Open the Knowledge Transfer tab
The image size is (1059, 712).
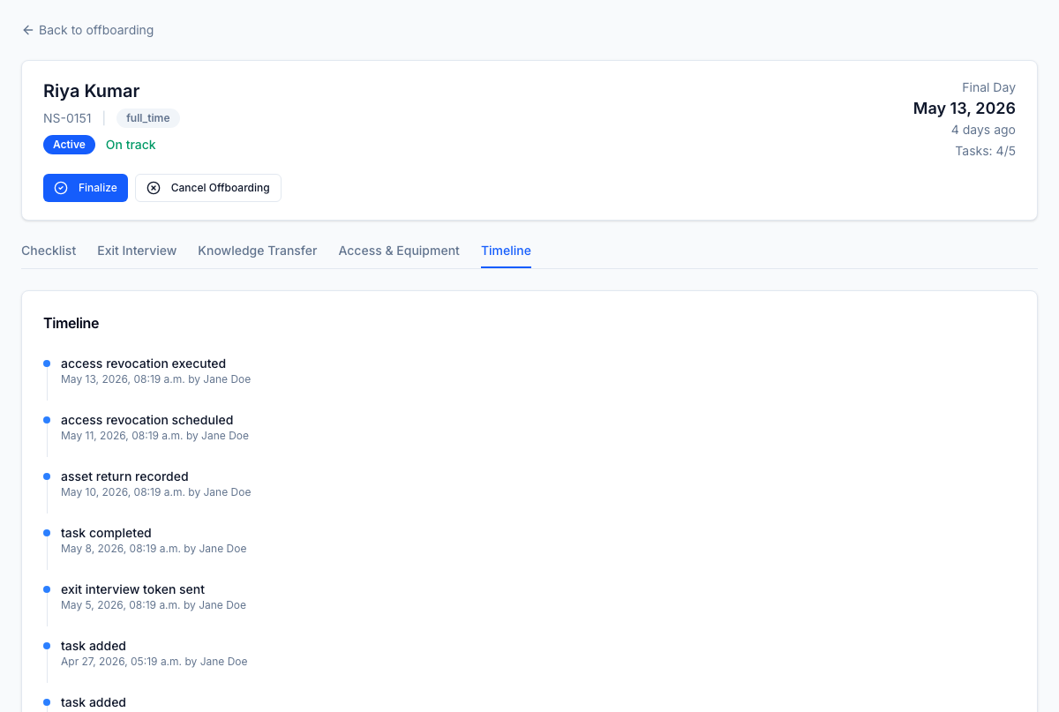click(x=258, y=251)
